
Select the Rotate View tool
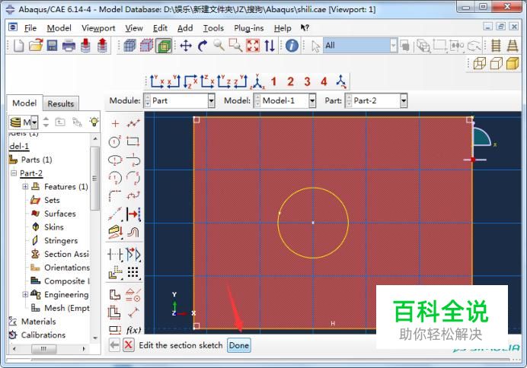203,46
